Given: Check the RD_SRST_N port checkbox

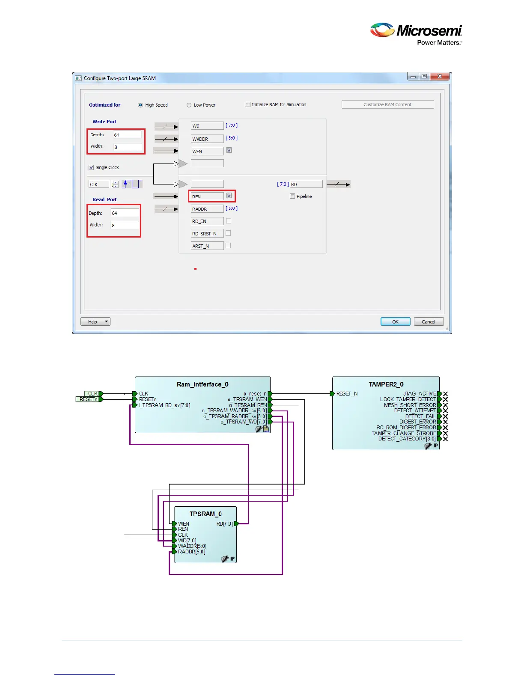Looking at the screenshot, I should tap(228, 233).
